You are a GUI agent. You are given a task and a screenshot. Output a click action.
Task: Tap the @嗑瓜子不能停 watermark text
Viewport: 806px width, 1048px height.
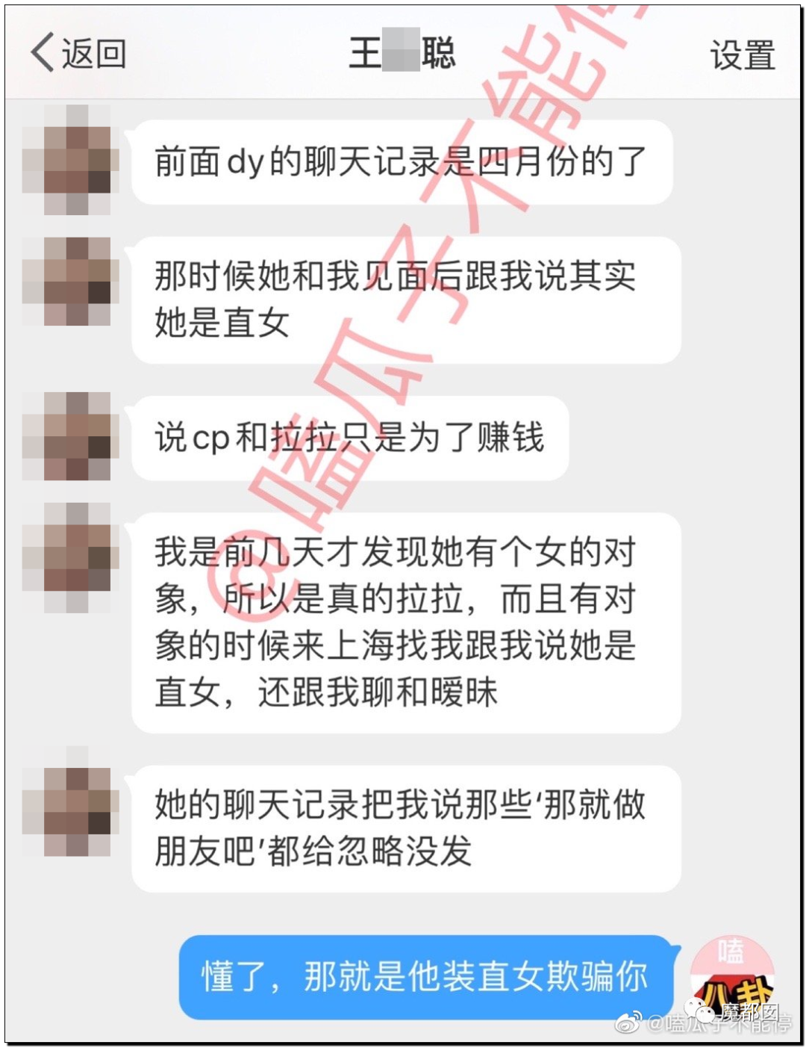pyautogui.click(x=719, y=1024)
